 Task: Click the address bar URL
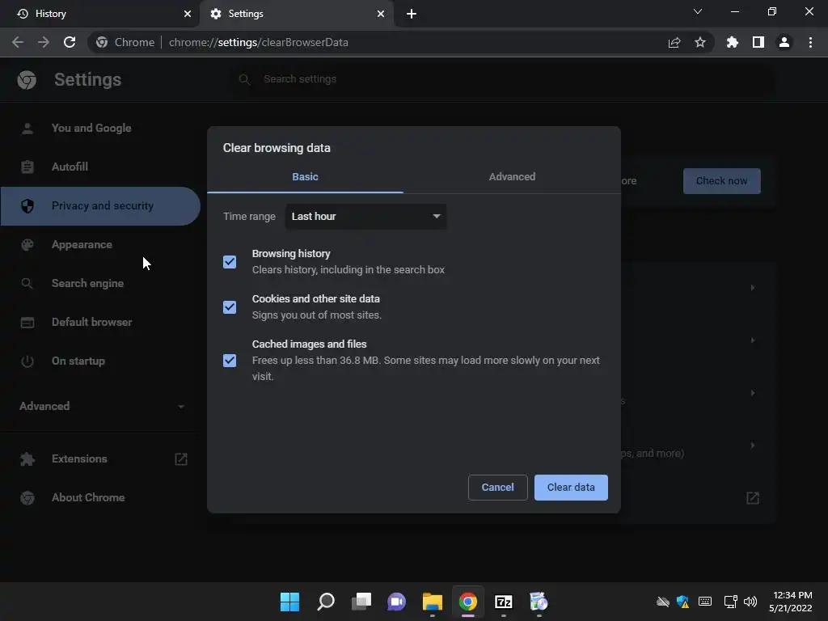258,42
